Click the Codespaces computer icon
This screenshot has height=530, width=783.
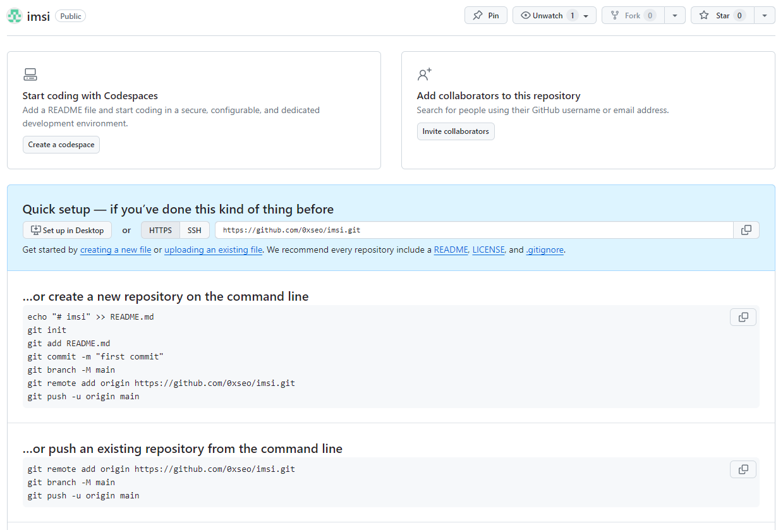click(30, 75)
